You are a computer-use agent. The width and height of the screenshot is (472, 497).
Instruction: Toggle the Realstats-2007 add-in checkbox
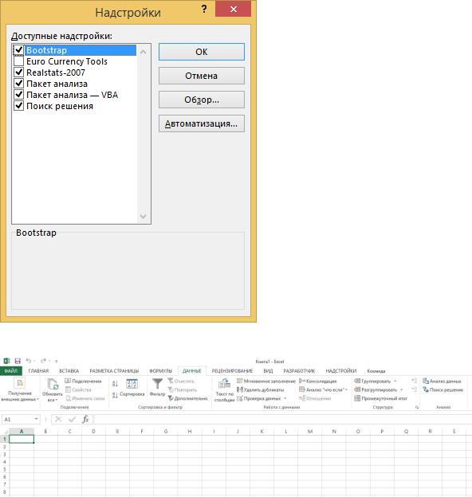tap(18, 72)
